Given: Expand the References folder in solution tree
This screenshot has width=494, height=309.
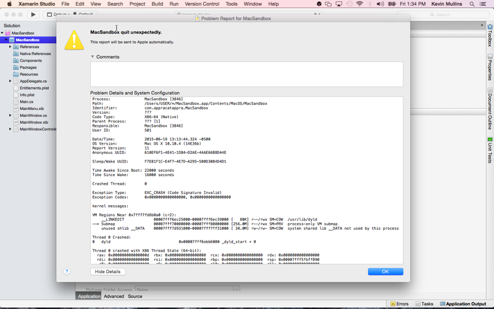Looking at the screenshot, I should (10, 47).
